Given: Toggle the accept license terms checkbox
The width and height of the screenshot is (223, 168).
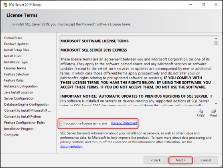Looking at the screenshot, I should click(62, 123).
